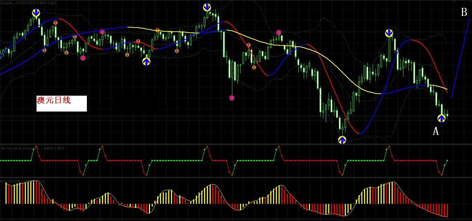This screenshot has height=221, width=472.
Task: Click the down-arrow sell signal at the highest central peak
Action: click(207, 7)
